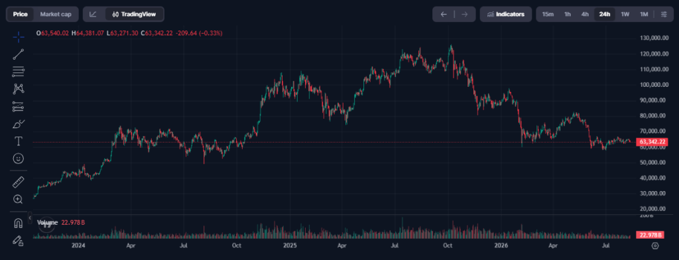This screenshot has height=260, width=679.
Task: Switch to TradingView chart mode
Action: 134,15
